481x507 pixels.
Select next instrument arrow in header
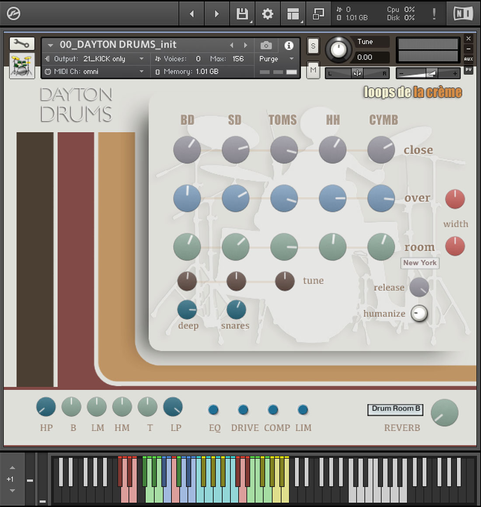[246, 45]
